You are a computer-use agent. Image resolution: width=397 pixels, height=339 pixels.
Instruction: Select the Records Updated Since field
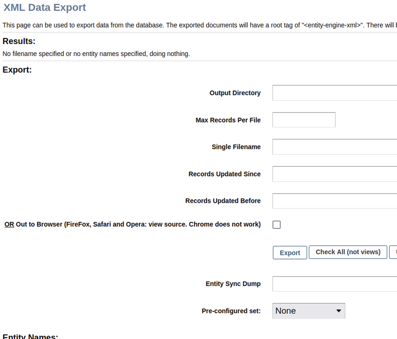tap(335, 174)
